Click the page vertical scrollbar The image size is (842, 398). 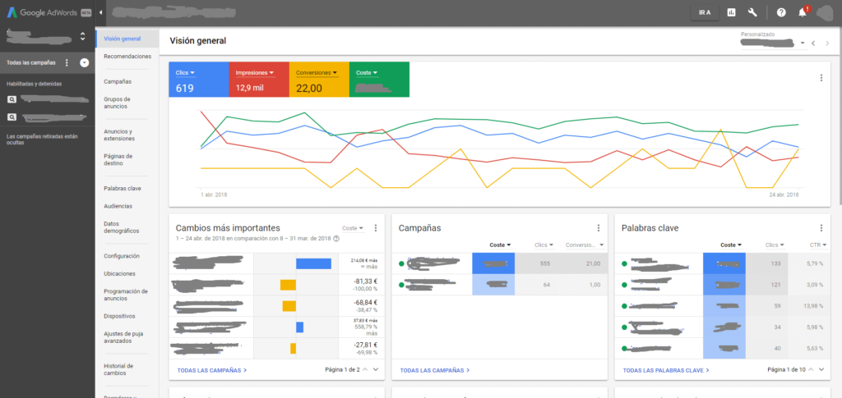[840, 115]
